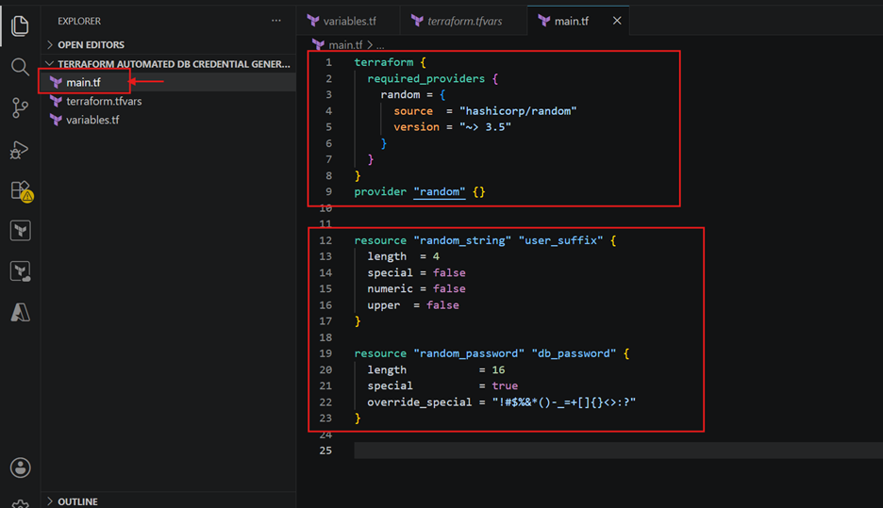Screen dimensions: 883x508
Task: Click the numeric attribute on line 15
Action: 390,288
